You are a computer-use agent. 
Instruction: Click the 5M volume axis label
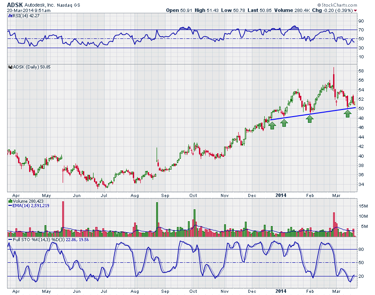tap(364, 227)
